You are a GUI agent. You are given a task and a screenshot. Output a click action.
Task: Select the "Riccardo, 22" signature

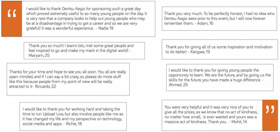point(48,87)
